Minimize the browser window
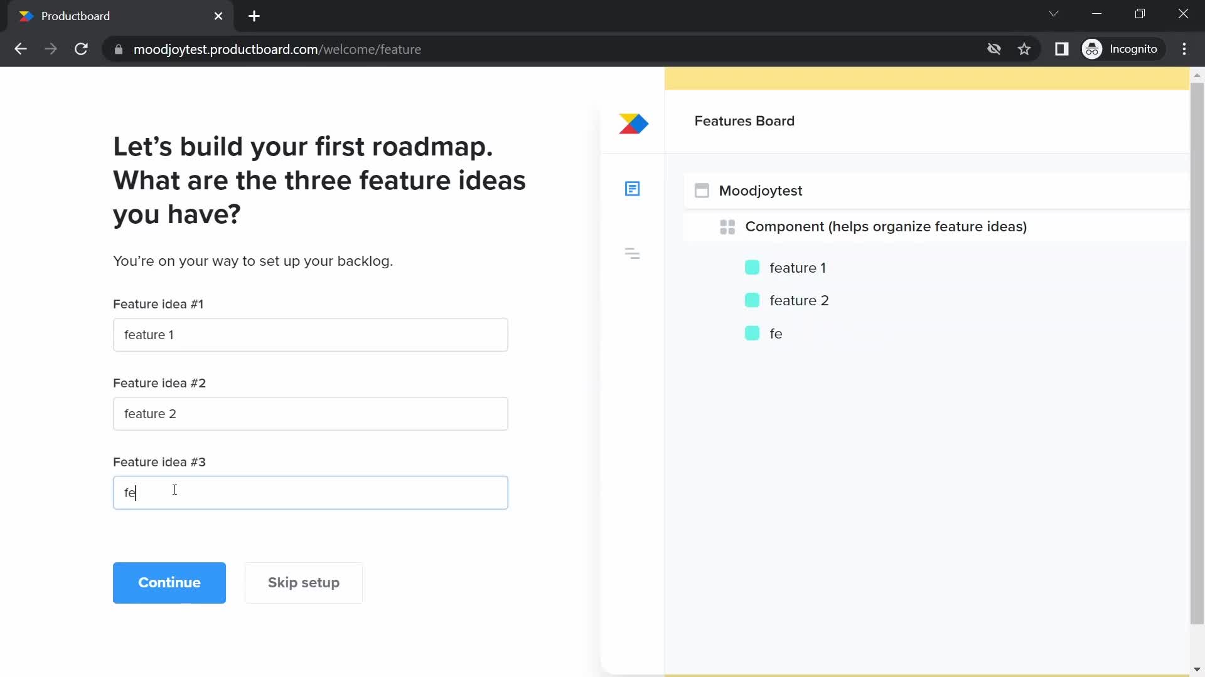 tap(1096, 14)
